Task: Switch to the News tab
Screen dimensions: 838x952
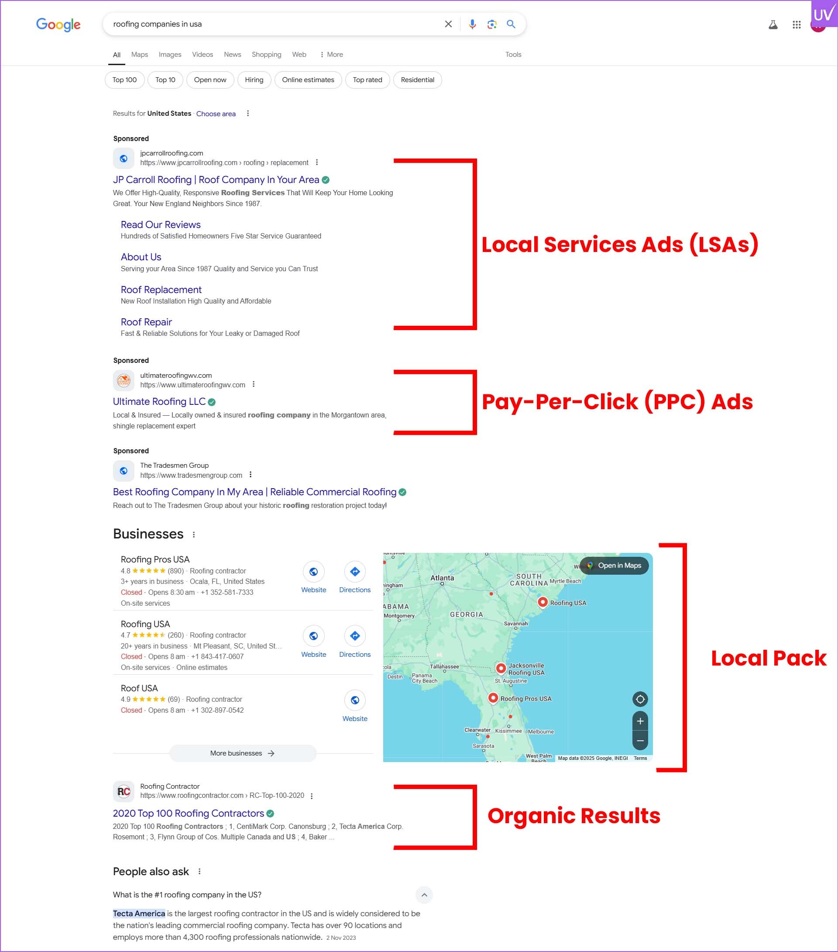Action: tap(232, 55)
